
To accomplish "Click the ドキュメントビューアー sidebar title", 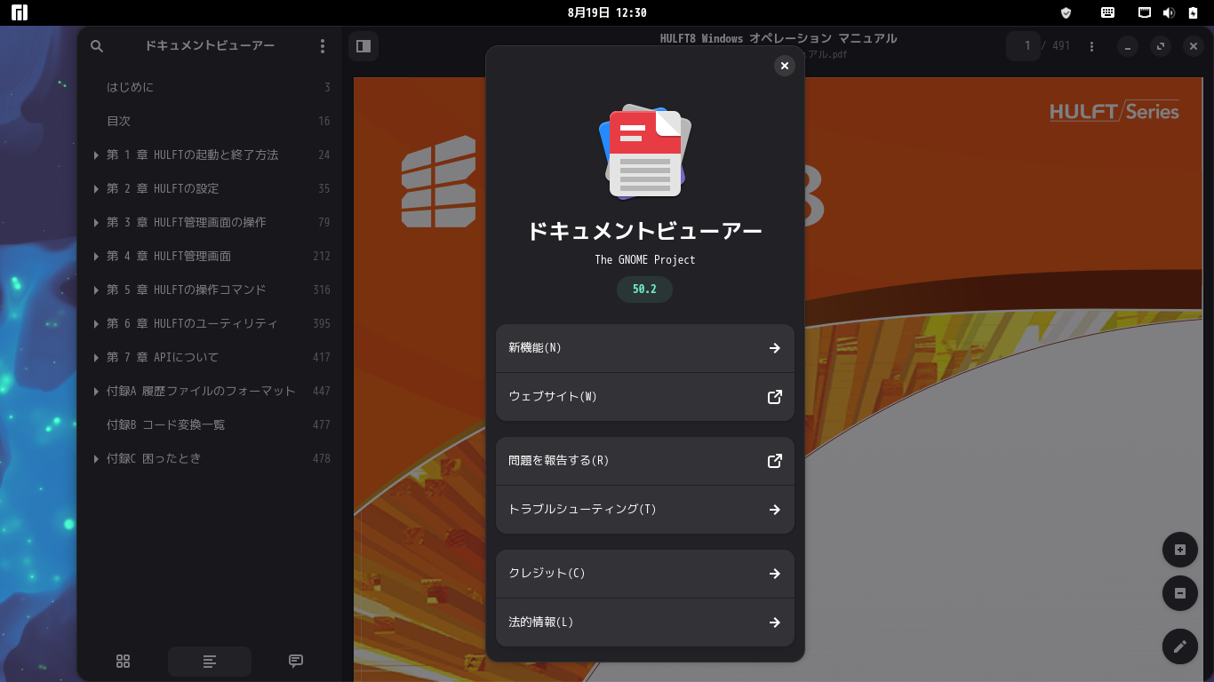I will (x=210, y=46).
